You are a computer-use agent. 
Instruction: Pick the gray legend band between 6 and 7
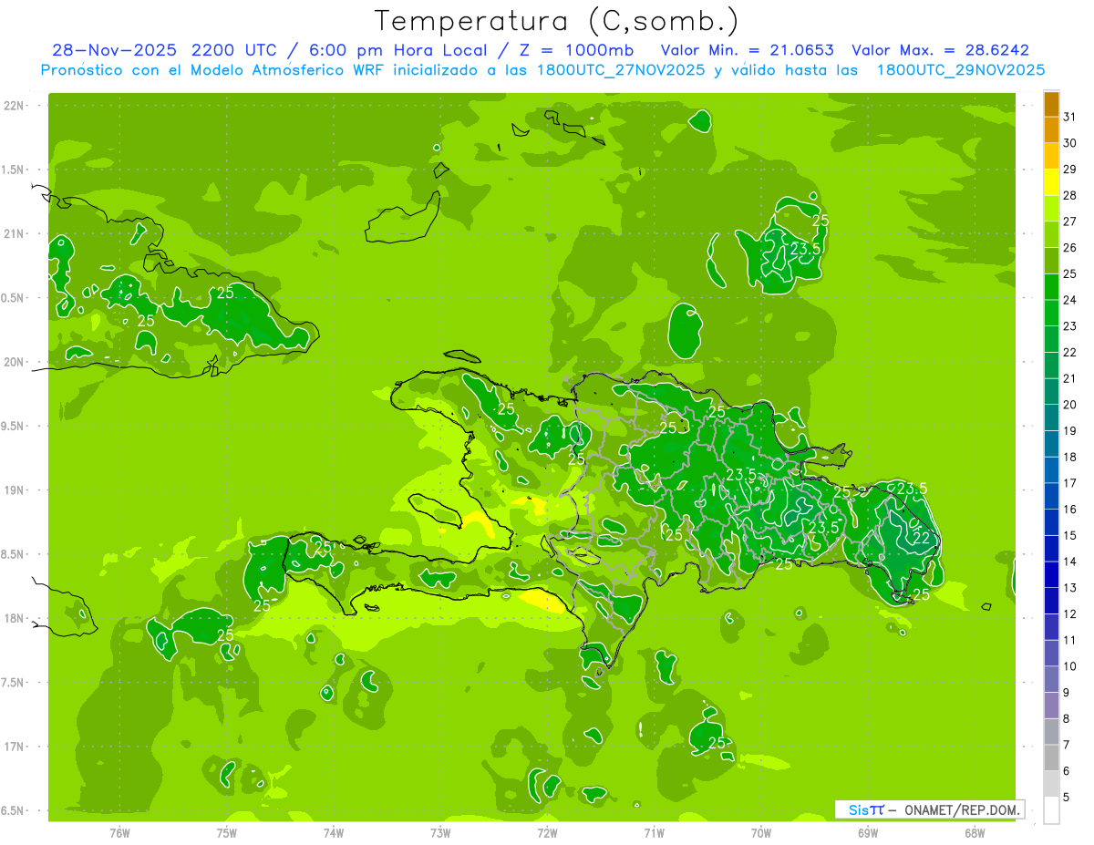coord(1051,757)
